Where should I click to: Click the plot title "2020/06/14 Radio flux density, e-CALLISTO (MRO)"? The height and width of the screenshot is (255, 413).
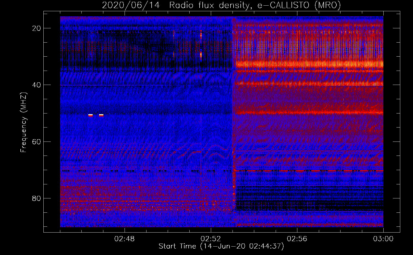[x=221, y=5]
